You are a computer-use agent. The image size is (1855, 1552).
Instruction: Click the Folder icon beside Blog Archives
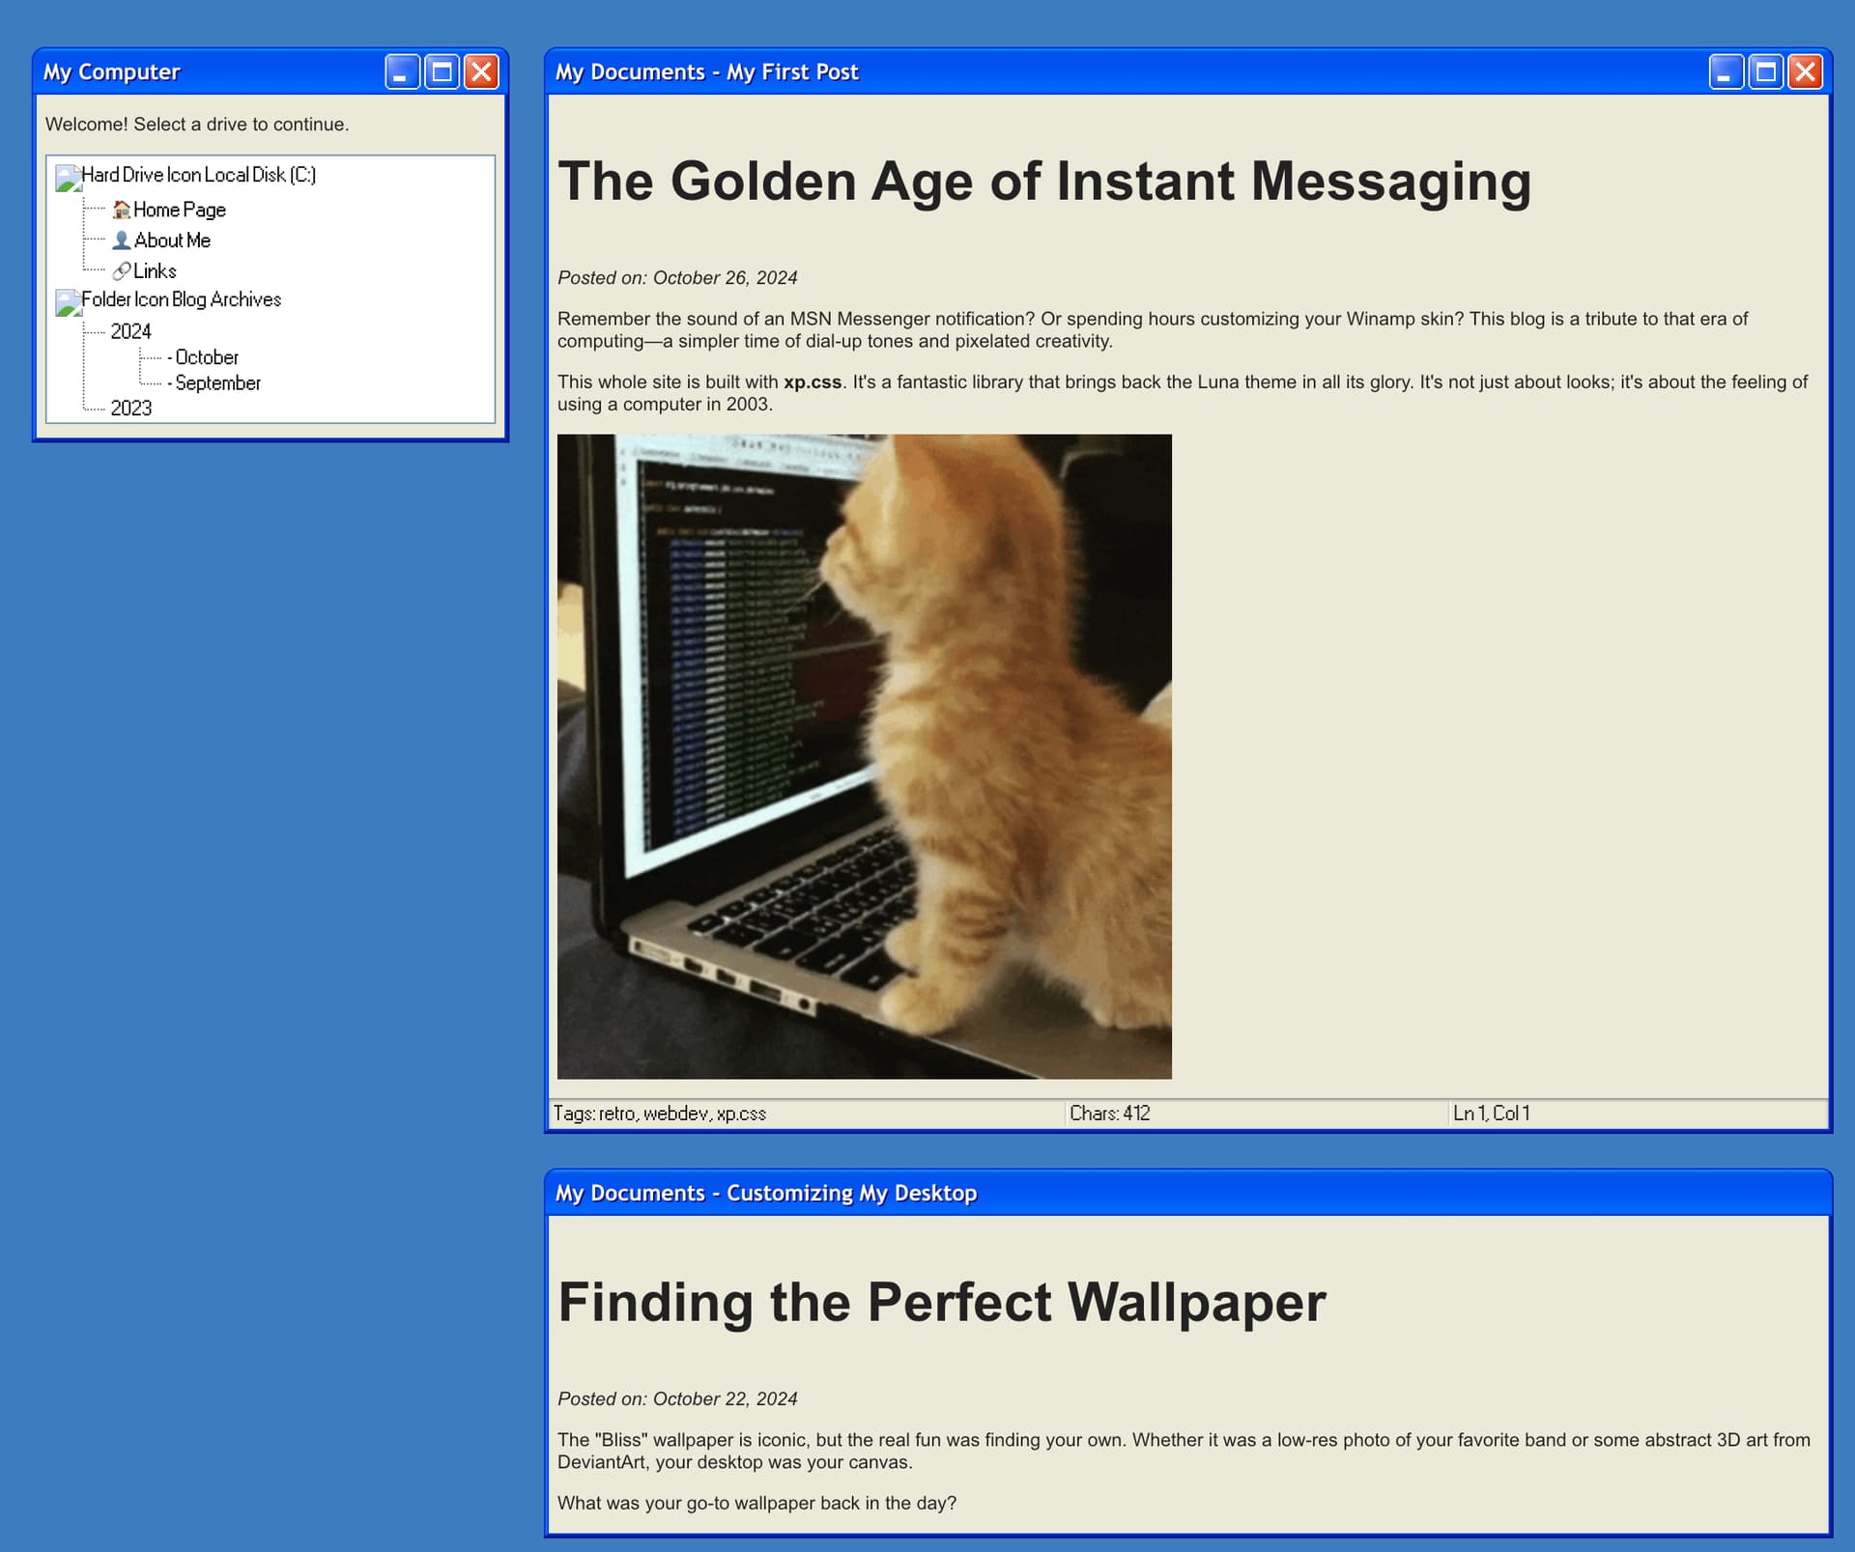[x=68, y=302]
